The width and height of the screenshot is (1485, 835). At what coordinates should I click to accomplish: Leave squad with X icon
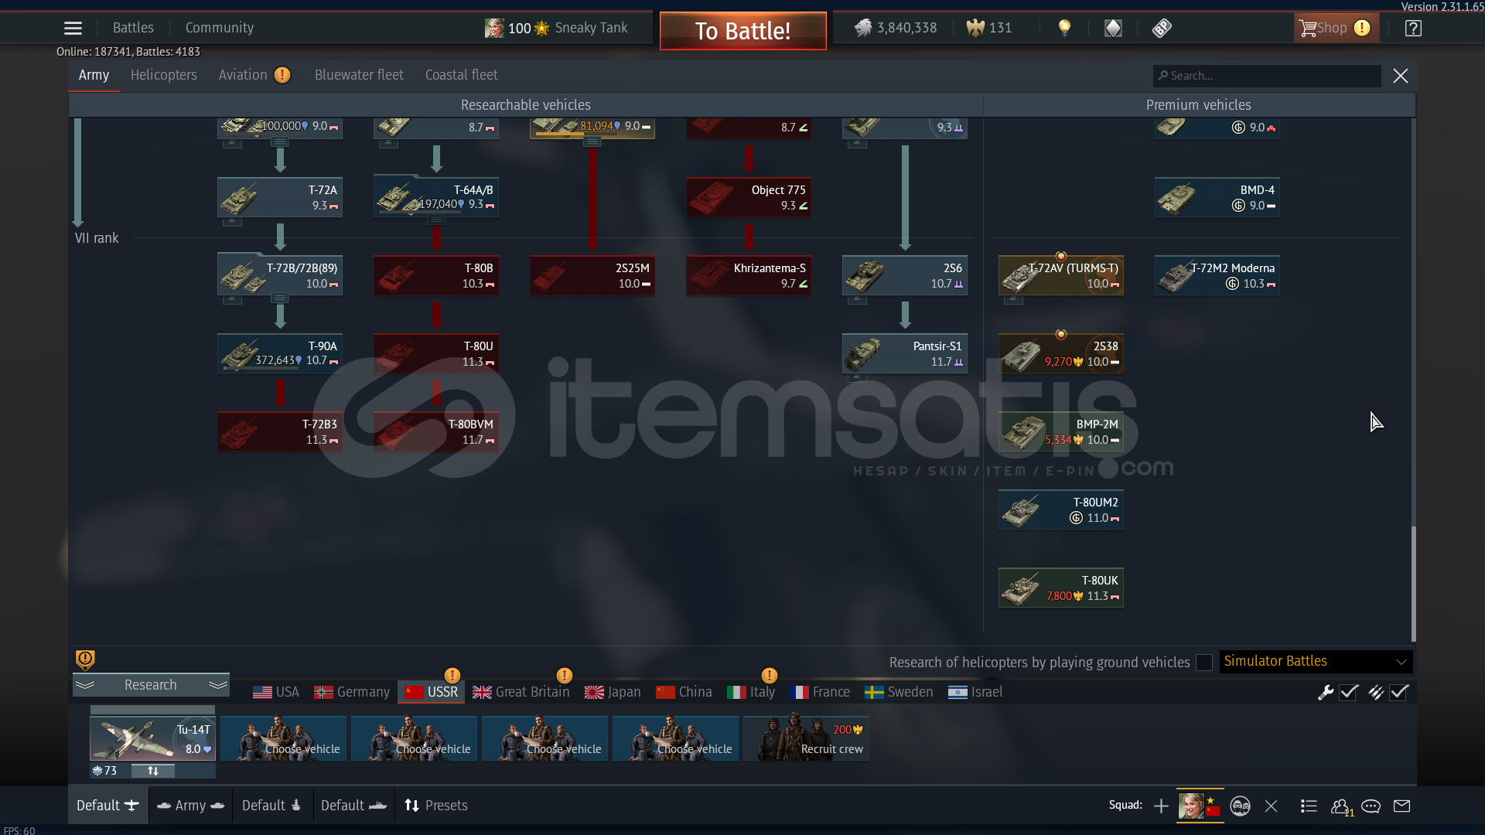[1271, 806]
